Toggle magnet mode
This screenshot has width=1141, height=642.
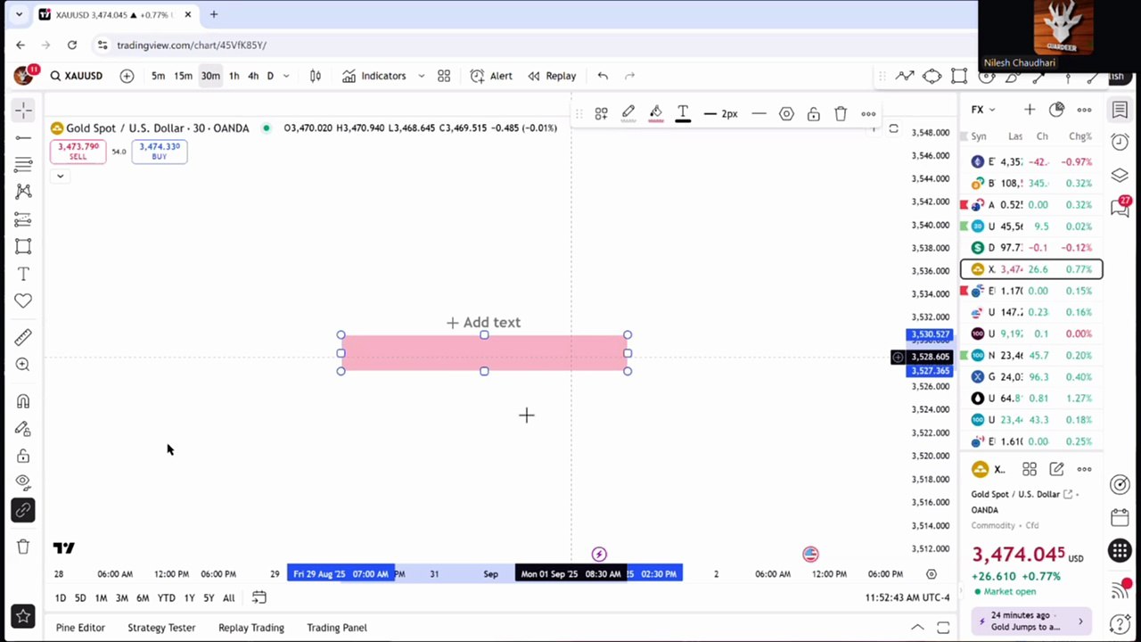click(x=23, y=401)
